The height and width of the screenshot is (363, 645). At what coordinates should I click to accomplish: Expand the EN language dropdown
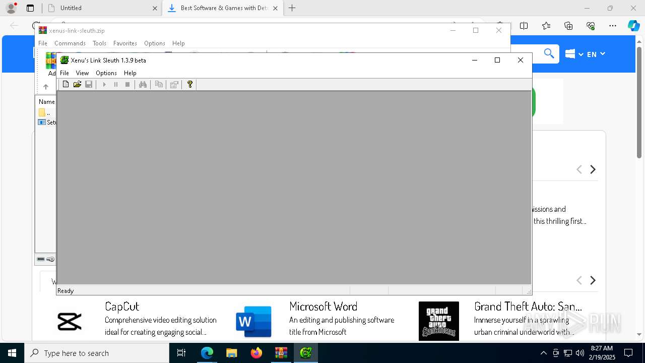click(596, 54)
